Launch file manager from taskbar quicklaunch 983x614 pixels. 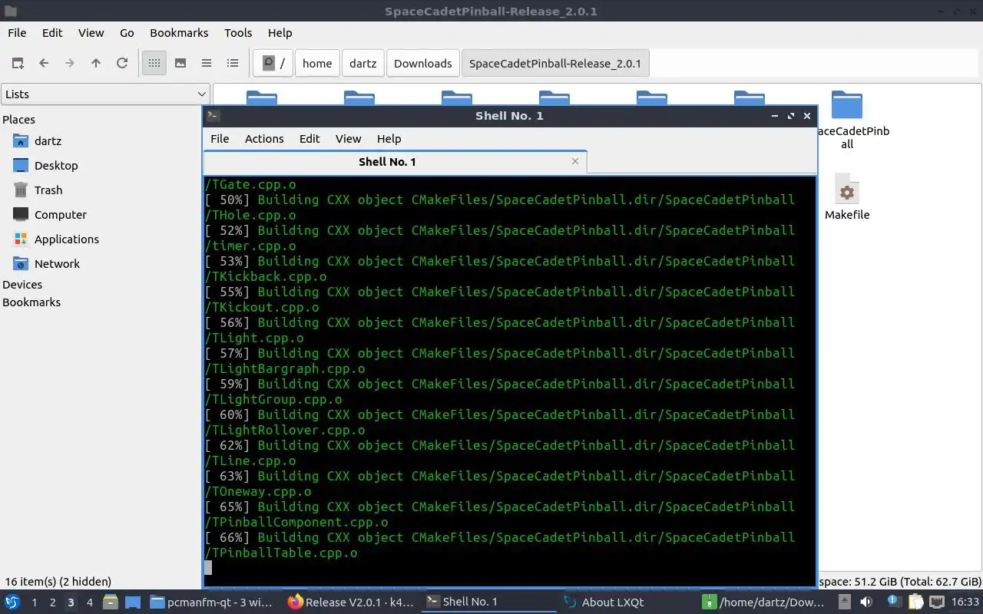(111, 602)
